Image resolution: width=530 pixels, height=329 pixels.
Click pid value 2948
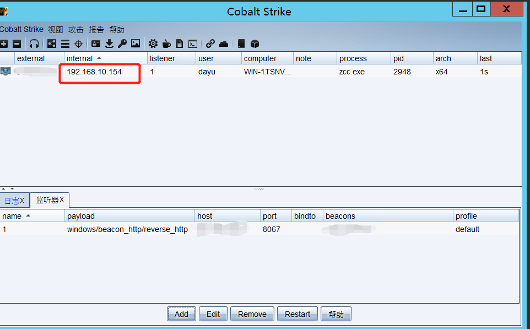402,72
